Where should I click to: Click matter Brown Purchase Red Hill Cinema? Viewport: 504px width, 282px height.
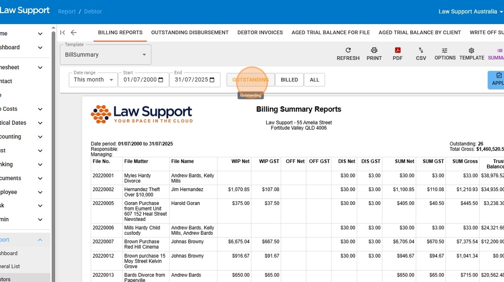(x=142, y=244)
